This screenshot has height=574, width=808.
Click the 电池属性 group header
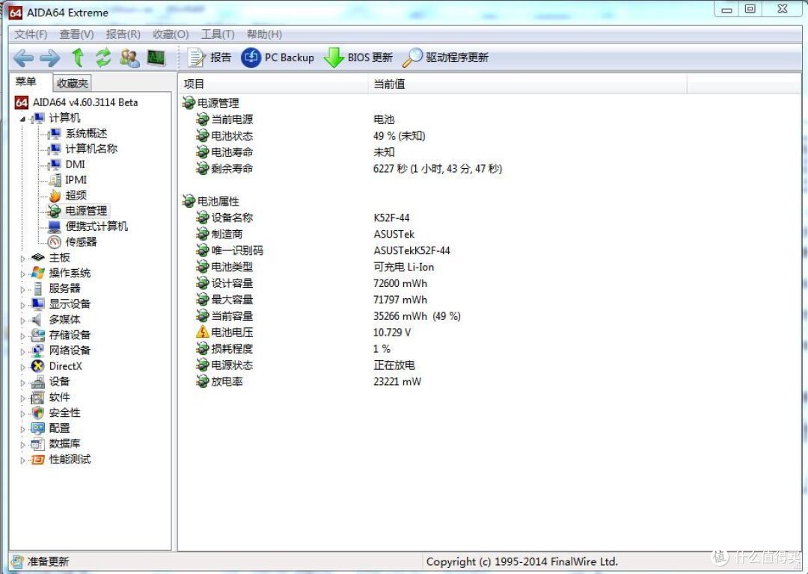pos(211,201)
